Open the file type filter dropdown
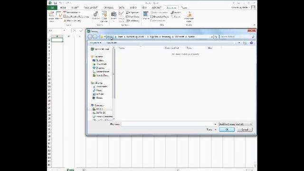Image resolution: width=304 pixels, height=171 pixels. 236,124
